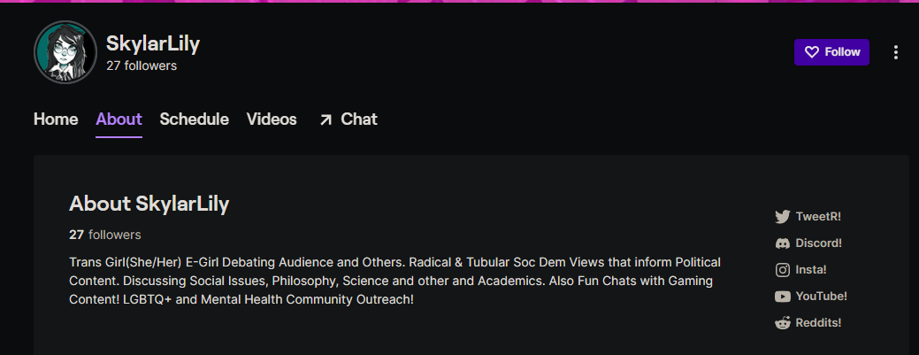Click the heart icon on Follow button
The width and height of the screenshot is (919, 355).
(x=811, y=52)
